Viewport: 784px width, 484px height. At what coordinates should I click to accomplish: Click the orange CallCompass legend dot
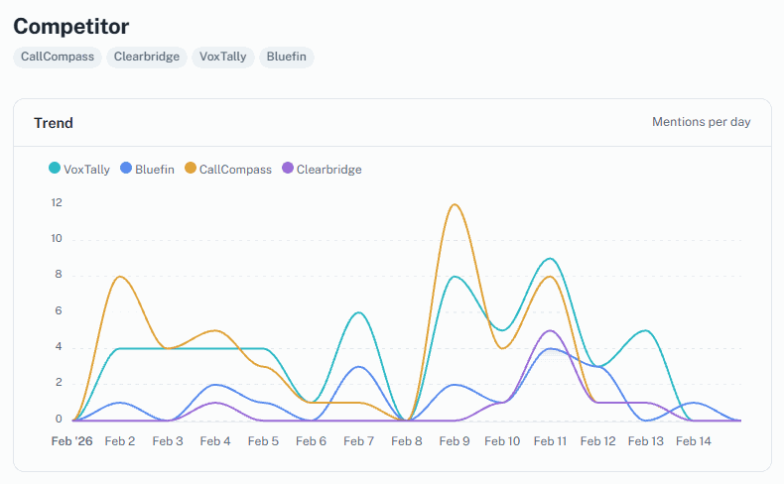click(x=191, y=169)
